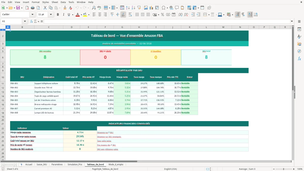Open the Select Function sigma dropdown arrow
The width and height of the screenshot is (304, 171).
tap(39, 21)
